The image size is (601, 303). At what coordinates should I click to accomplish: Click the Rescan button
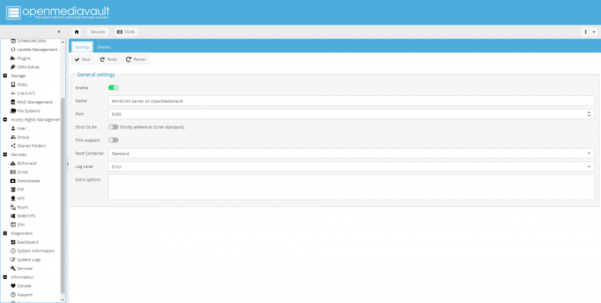pyautogui.click(x=137, y=59)
